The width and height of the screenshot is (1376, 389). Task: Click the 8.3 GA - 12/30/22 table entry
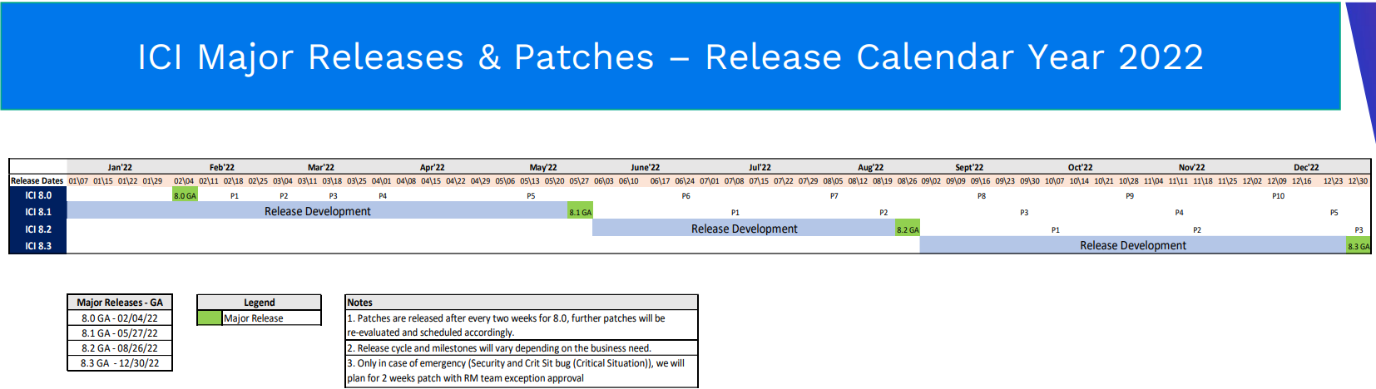pyautogui.click(x=120, y=363)
